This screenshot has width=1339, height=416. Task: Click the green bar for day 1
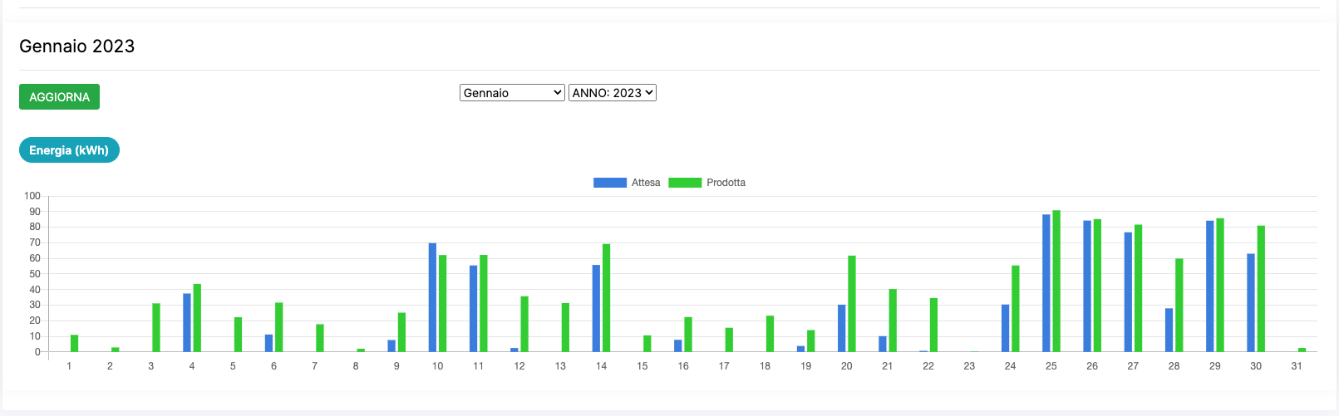75,343
